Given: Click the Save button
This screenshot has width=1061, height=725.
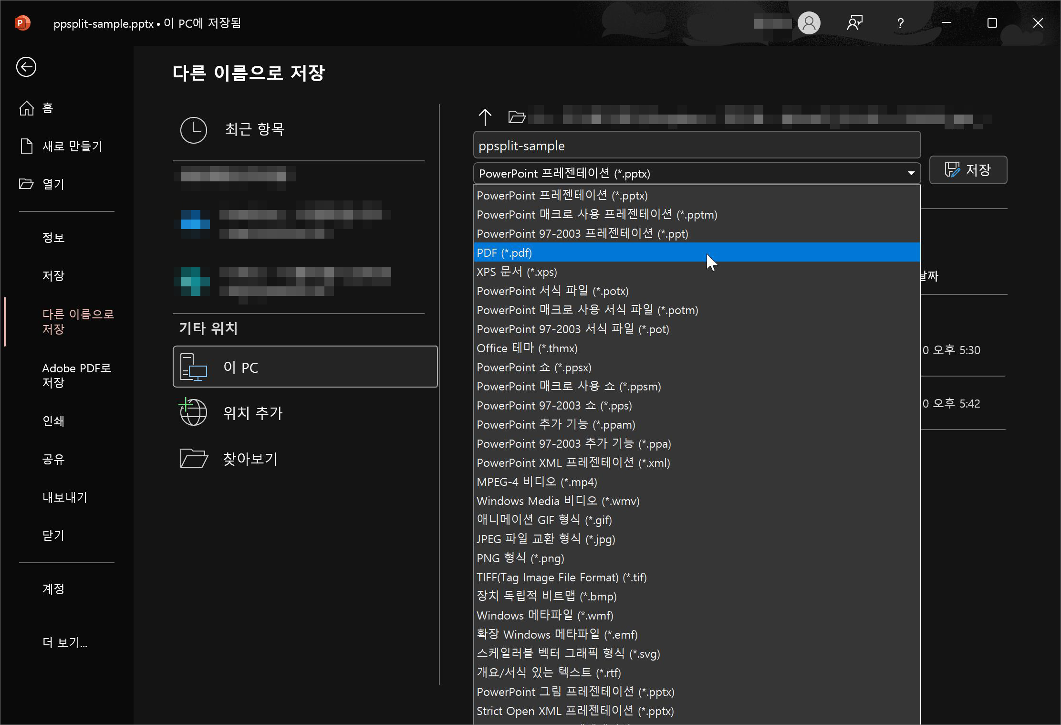Looking at the screenshot, I should pos(968,170).
